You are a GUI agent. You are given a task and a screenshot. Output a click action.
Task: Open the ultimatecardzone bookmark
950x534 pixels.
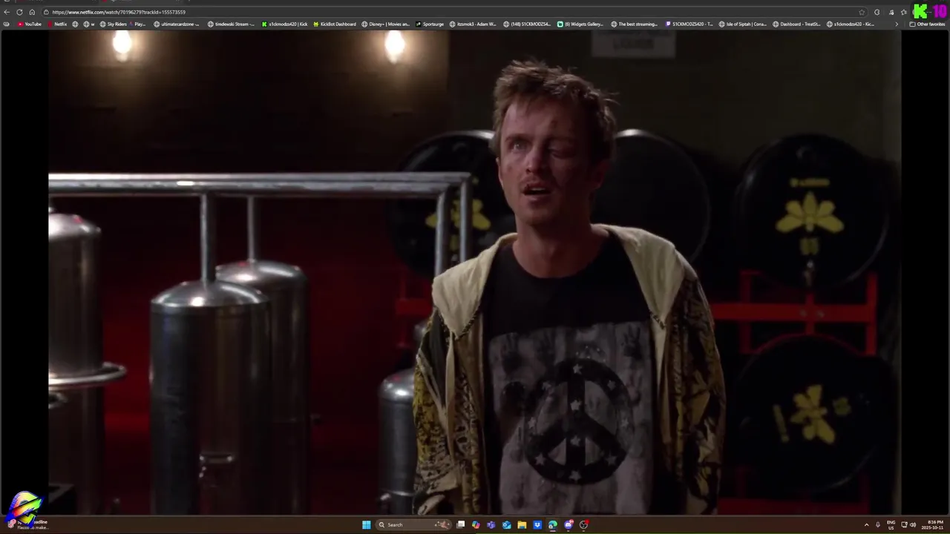point(177,24)
